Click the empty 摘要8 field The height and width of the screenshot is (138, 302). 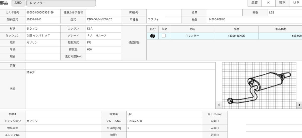pyautogui.click(x=164, y=135)
